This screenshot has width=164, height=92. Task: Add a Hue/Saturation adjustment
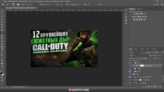click(x=133, y=17)
